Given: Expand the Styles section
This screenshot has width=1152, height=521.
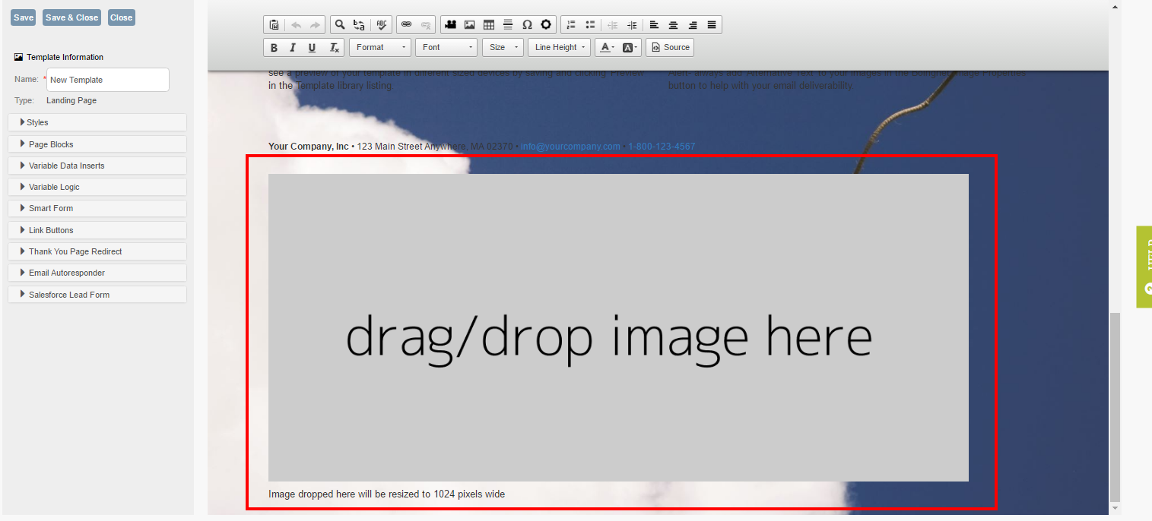Looking at the screenshot, I should [97, 122].
